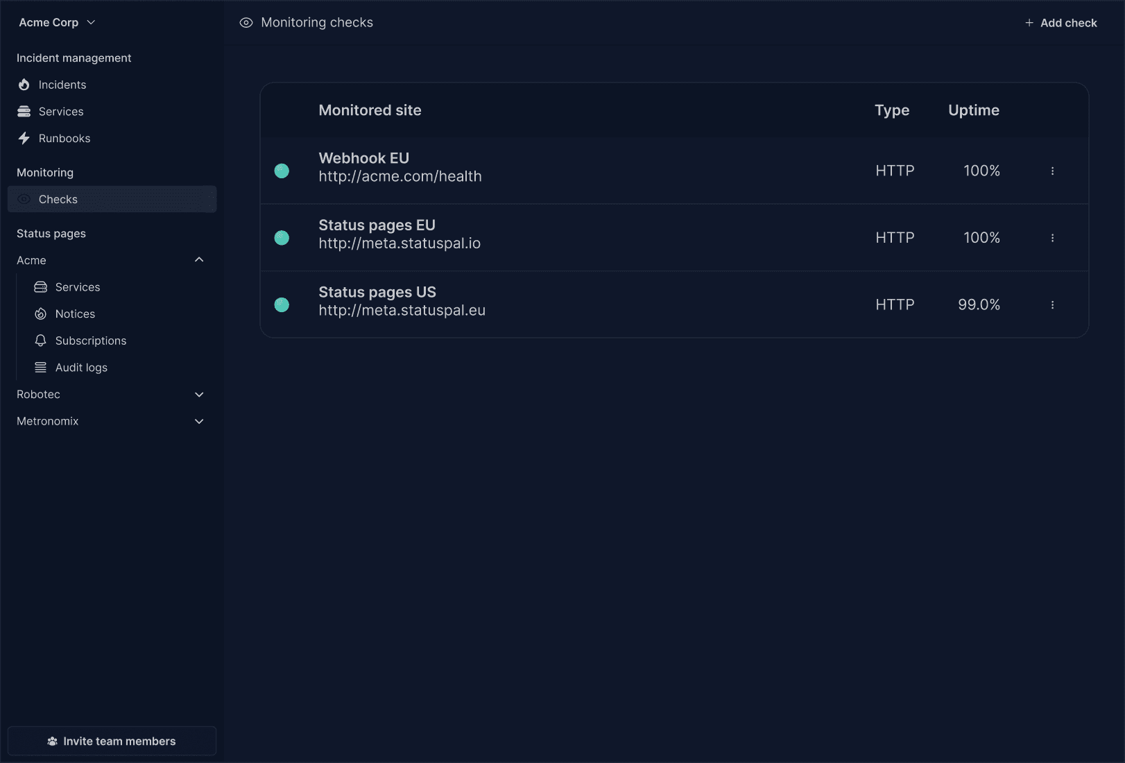Open the Acme Corp organization dropdown
This screenshot has height=763, width=1125.
(x=57, y=22)
